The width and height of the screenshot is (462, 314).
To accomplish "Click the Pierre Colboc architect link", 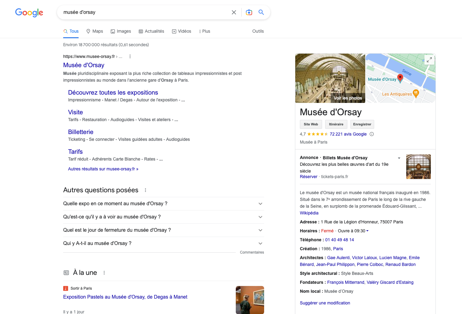I will pyautogui.click(x=370, y=264).
